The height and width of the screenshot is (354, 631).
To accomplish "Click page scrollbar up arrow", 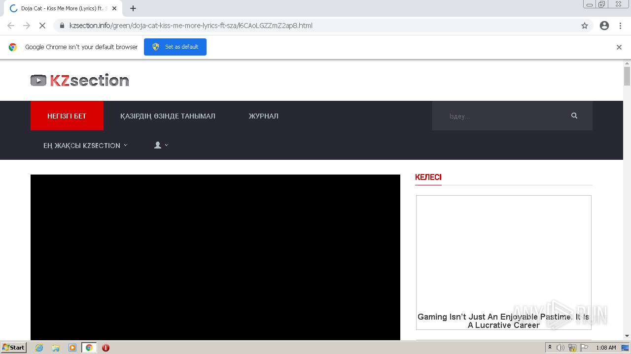I will coord(627,63).
